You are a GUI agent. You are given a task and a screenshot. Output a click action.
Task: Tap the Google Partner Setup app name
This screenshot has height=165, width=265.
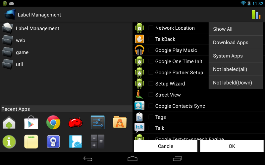click(x=179, y=73)
